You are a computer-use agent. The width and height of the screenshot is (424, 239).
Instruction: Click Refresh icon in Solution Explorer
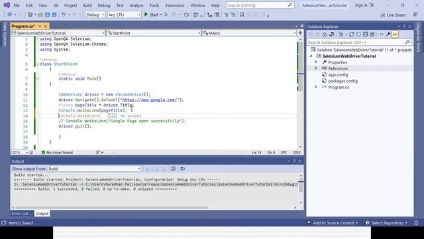pyautogui.click(x=358, y=35)
